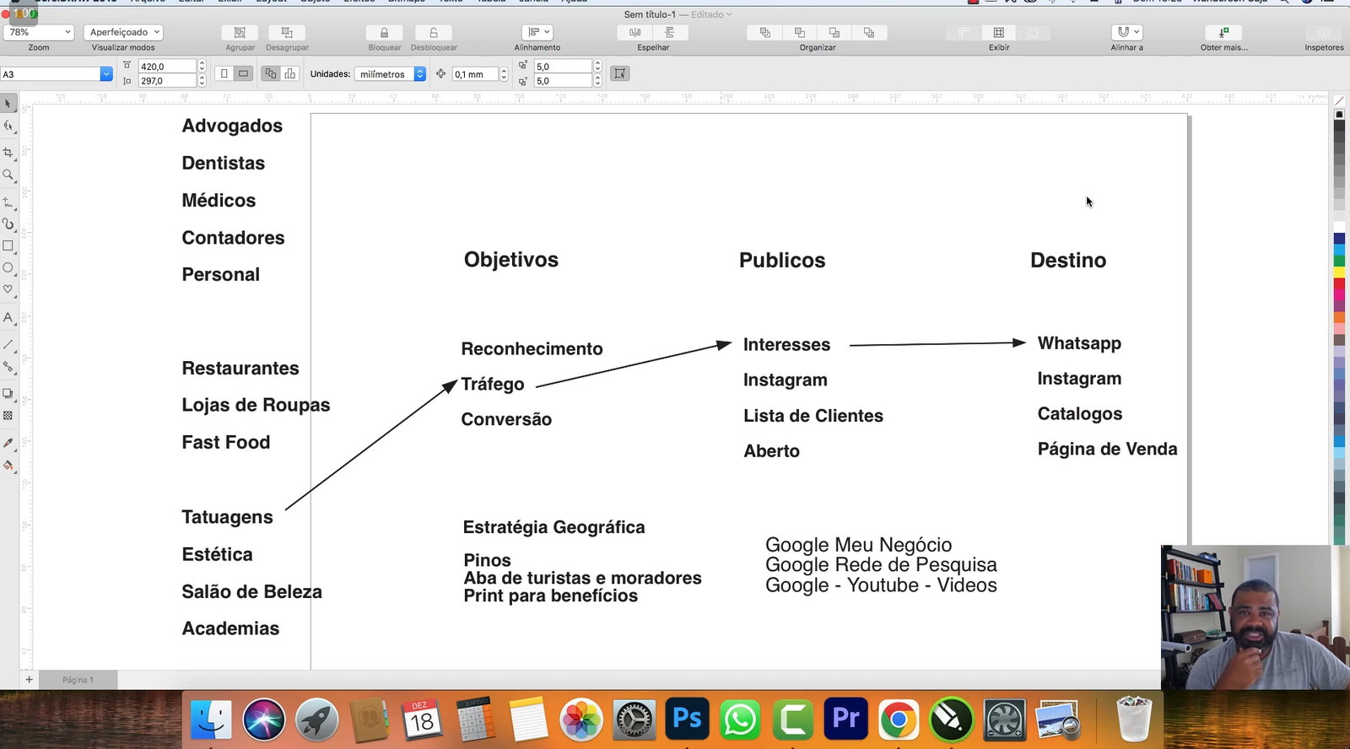Screen dimensions: 1350x749
Task: Click the Desagrupar (ungroup) icon
Action: point(287,32)
